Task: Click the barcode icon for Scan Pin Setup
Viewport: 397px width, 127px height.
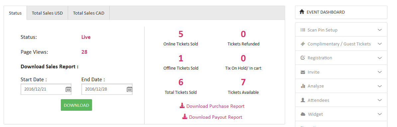Action: click(303, 30)
